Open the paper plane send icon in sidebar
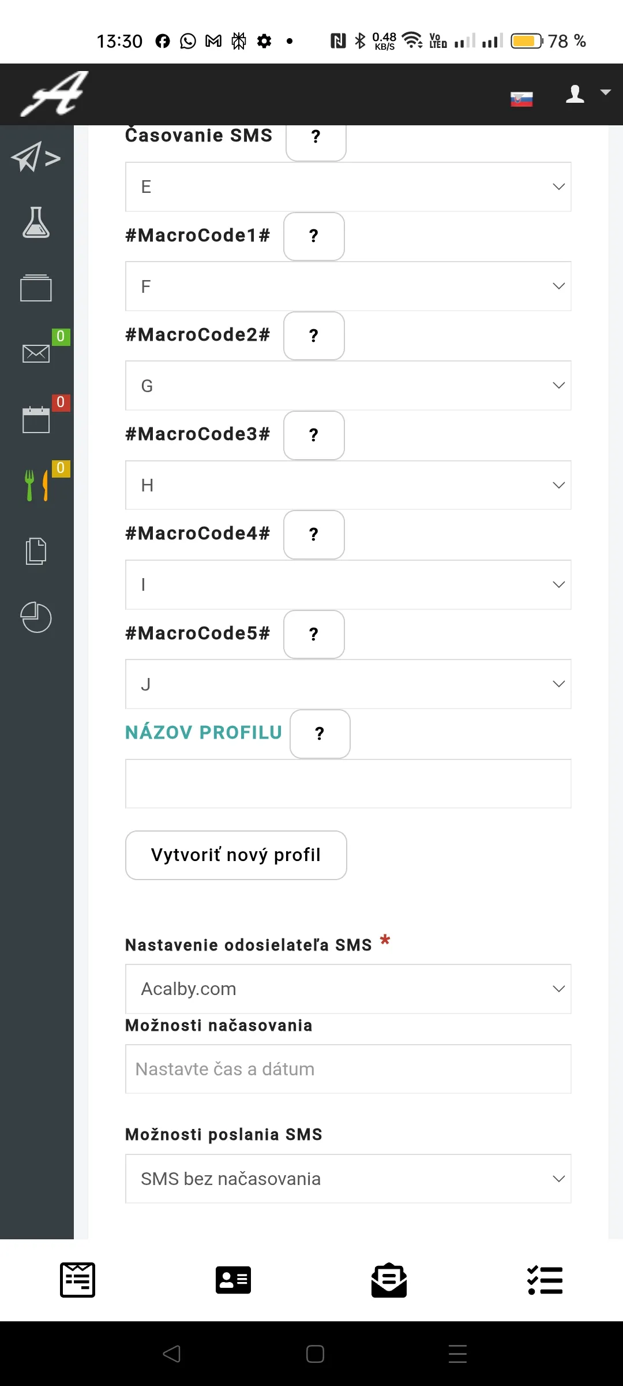This screenshot has width=623, height=1386. tap(36, 157)
